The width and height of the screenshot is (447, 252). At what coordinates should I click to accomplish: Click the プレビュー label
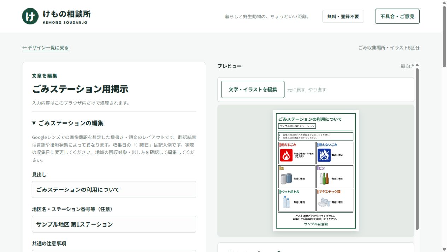(x=230, y=66)
